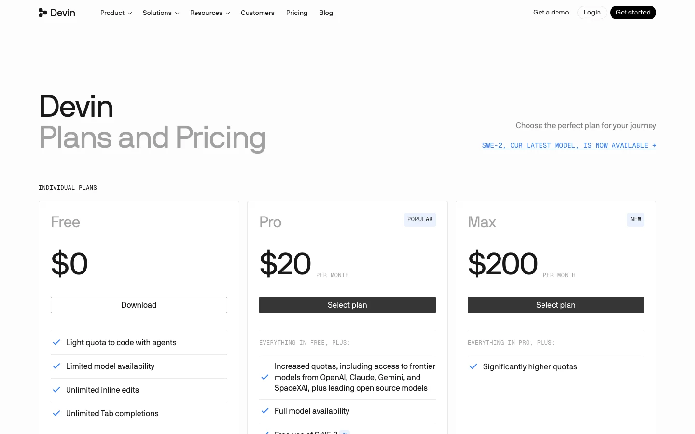Open the Pricing nav item
This screenshot has height=434, width=695.
coord(297,13)
